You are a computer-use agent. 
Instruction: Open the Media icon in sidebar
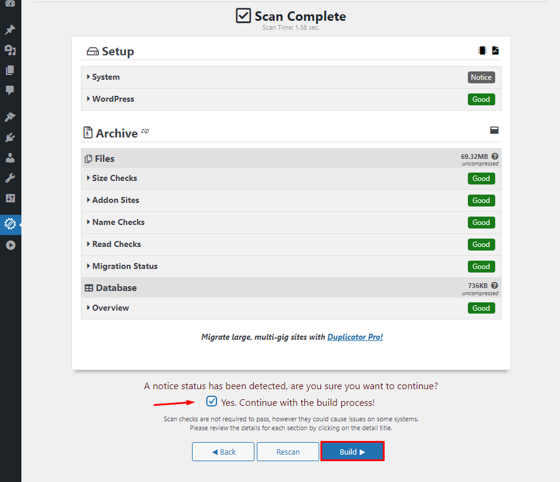(x=10, y=50)
